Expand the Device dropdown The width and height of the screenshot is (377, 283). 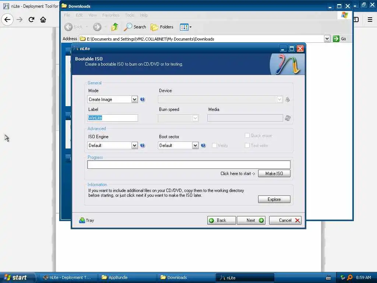point(279,99)
